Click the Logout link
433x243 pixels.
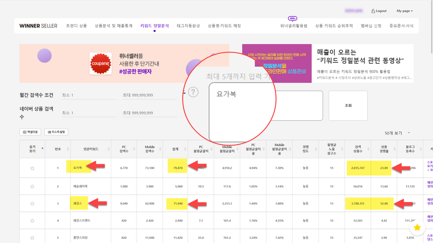point(381,11)
